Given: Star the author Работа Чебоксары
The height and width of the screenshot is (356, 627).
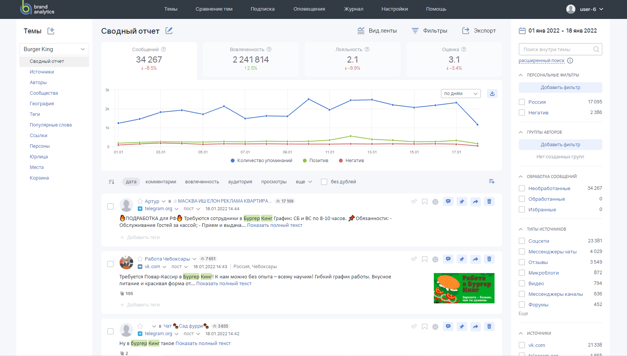Looking at the screenshot, I should coord(140,259).
